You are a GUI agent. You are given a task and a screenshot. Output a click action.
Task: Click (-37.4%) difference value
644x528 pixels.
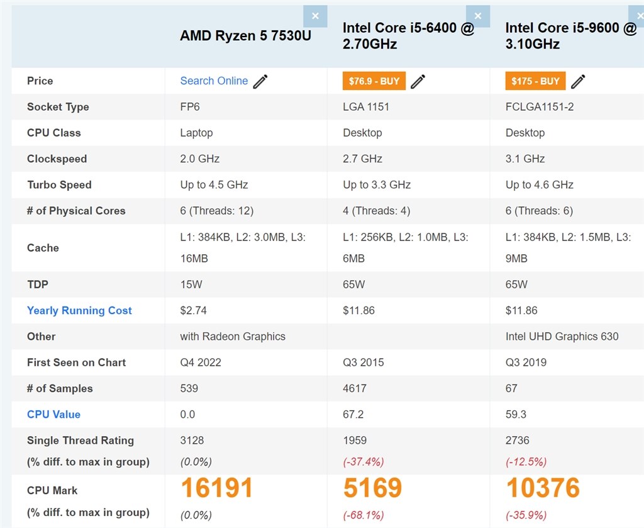[x=364, y=462]
